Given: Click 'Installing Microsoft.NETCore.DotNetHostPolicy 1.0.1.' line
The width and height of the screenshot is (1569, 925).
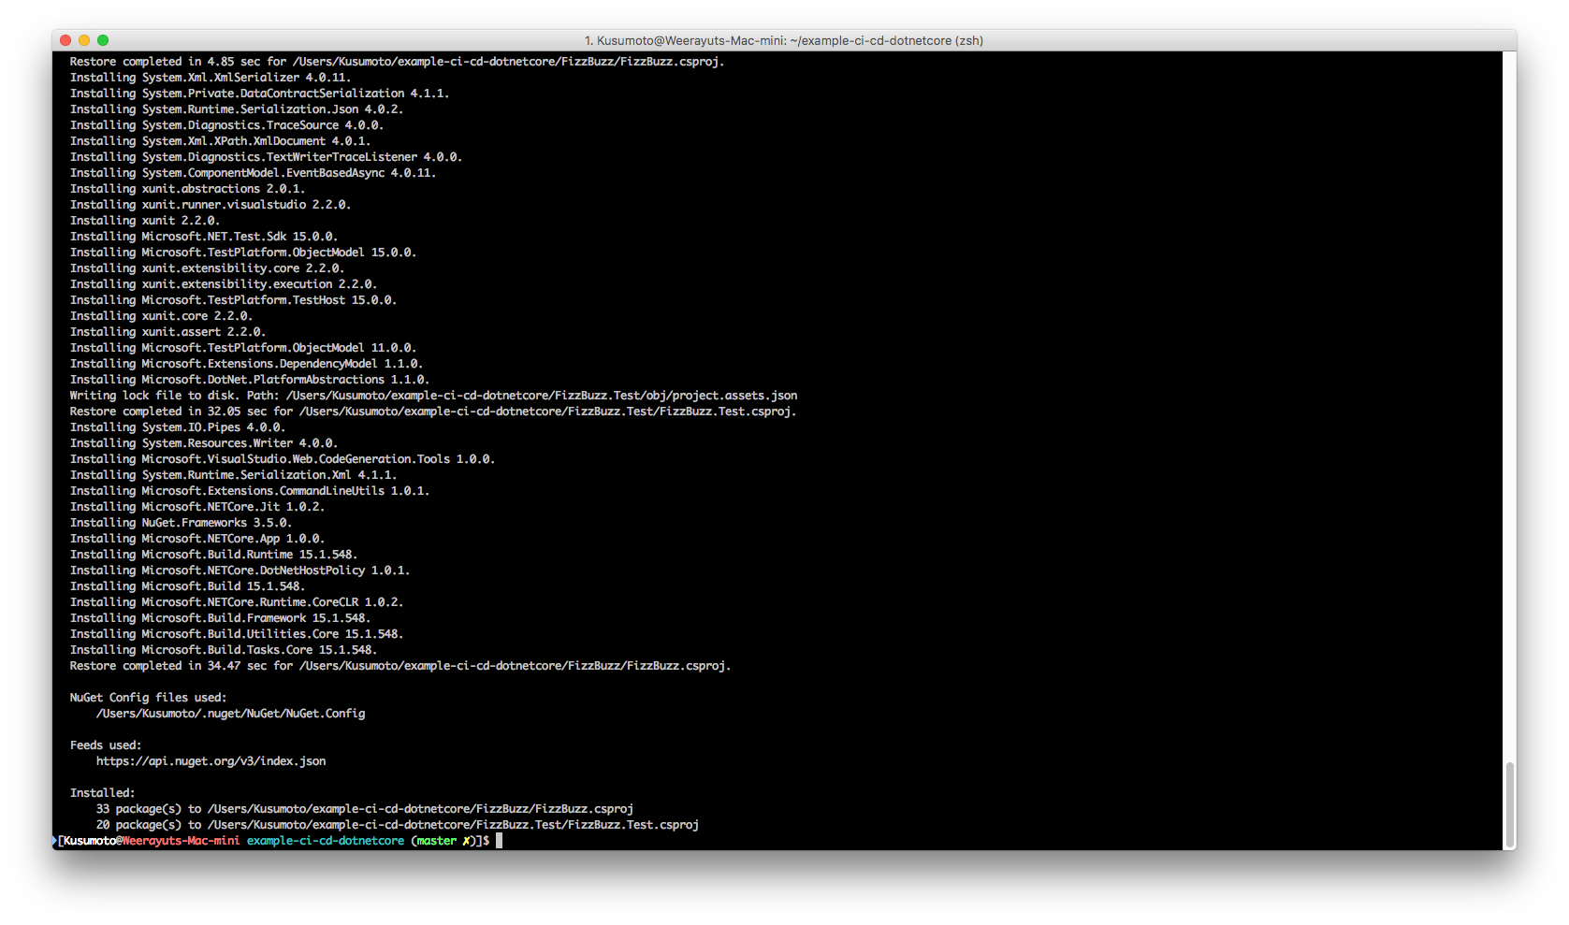Looking at the screenshot, I should 240,571.
